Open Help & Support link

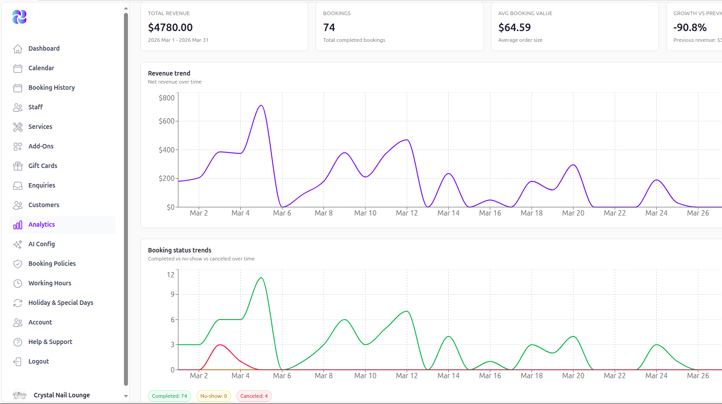pos(50,342)
